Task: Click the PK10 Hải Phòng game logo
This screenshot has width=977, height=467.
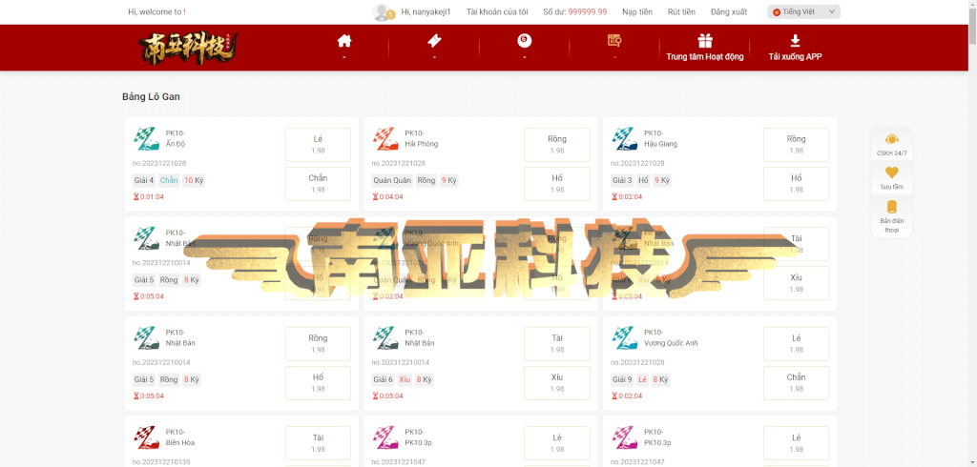Action: coord(385,139)
